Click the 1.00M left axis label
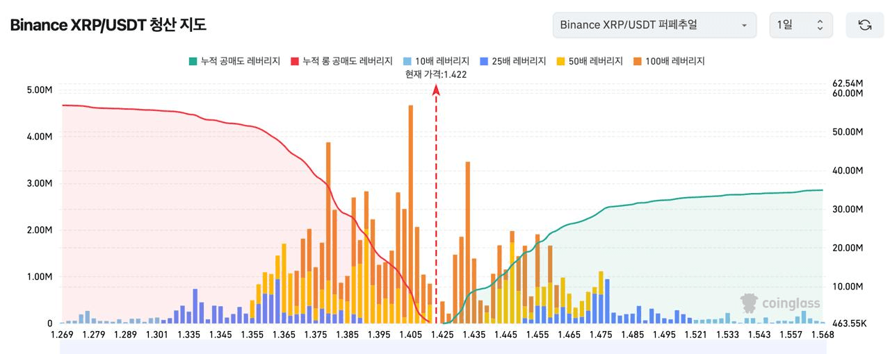The image size is (890, 354). [x=40, y=277]
